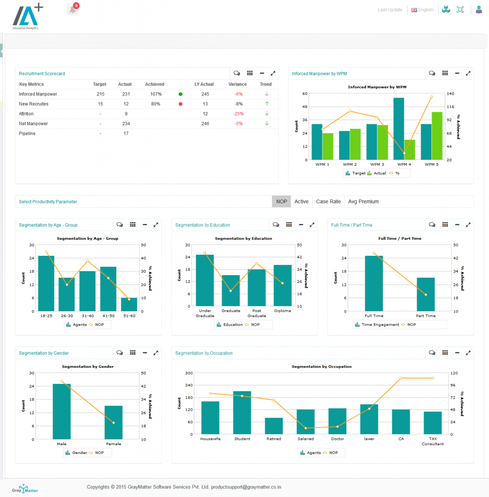Screen dimensions: 489x497
Task: Toggle Target series in WPM chart legend
Action: tap(355, 173)
